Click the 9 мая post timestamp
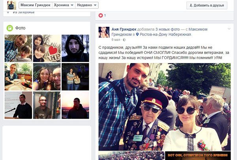Image resolution: width=237 pixels, height=160 pixels. (116, 39)
